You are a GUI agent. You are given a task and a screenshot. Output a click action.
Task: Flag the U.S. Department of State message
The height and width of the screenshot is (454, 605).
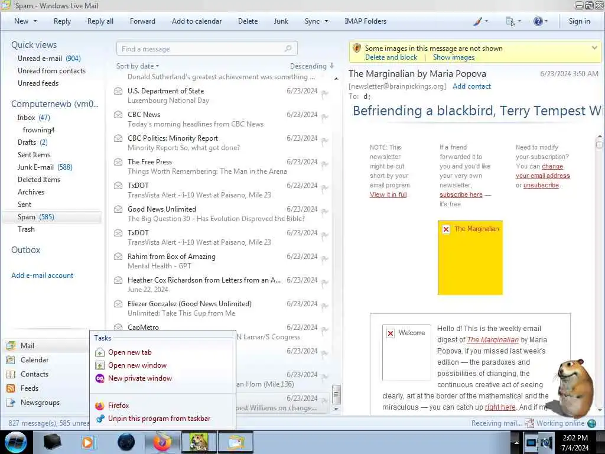pos(325,93)
